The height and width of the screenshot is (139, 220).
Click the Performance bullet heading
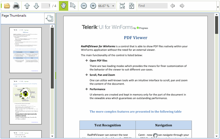tap(97, 89)
